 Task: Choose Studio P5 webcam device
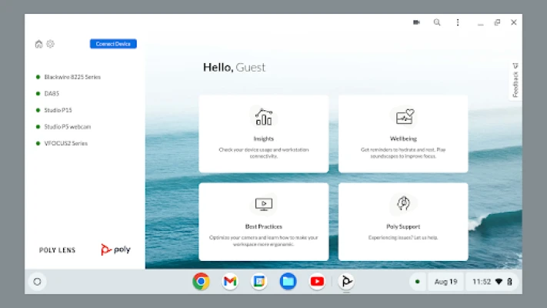click(67, 127)
